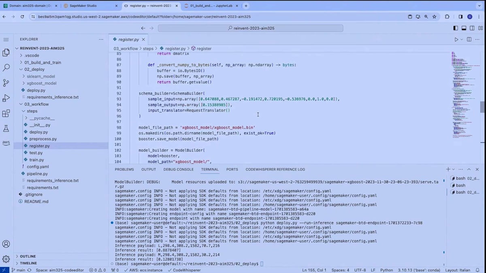Close the terminal panel
Screen dimensions: 486x273
point(477,169)
